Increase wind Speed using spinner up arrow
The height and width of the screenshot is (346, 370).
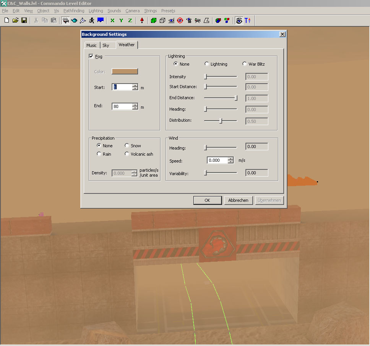pos(230,159)
